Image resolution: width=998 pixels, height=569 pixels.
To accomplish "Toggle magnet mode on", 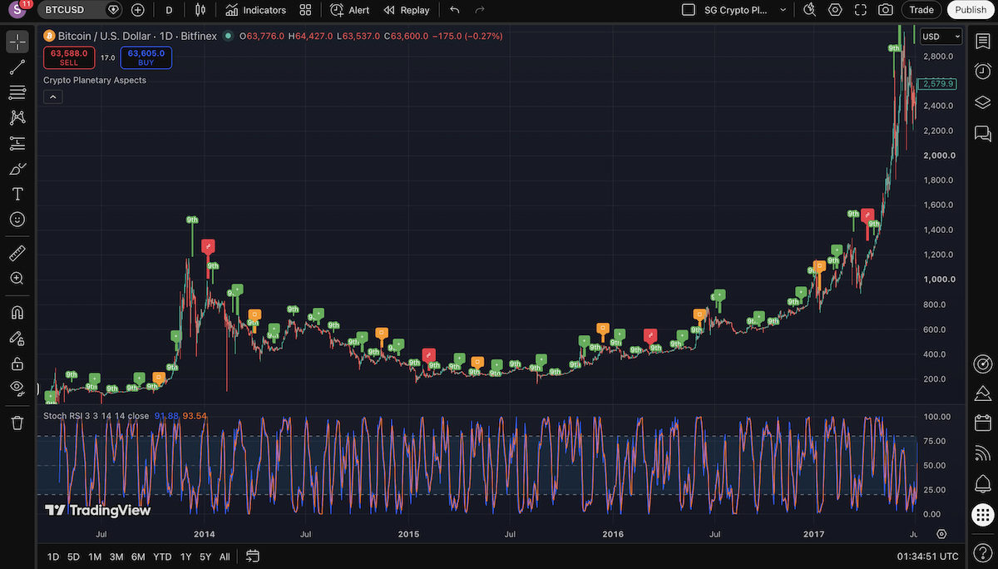I will click(17, 313).
